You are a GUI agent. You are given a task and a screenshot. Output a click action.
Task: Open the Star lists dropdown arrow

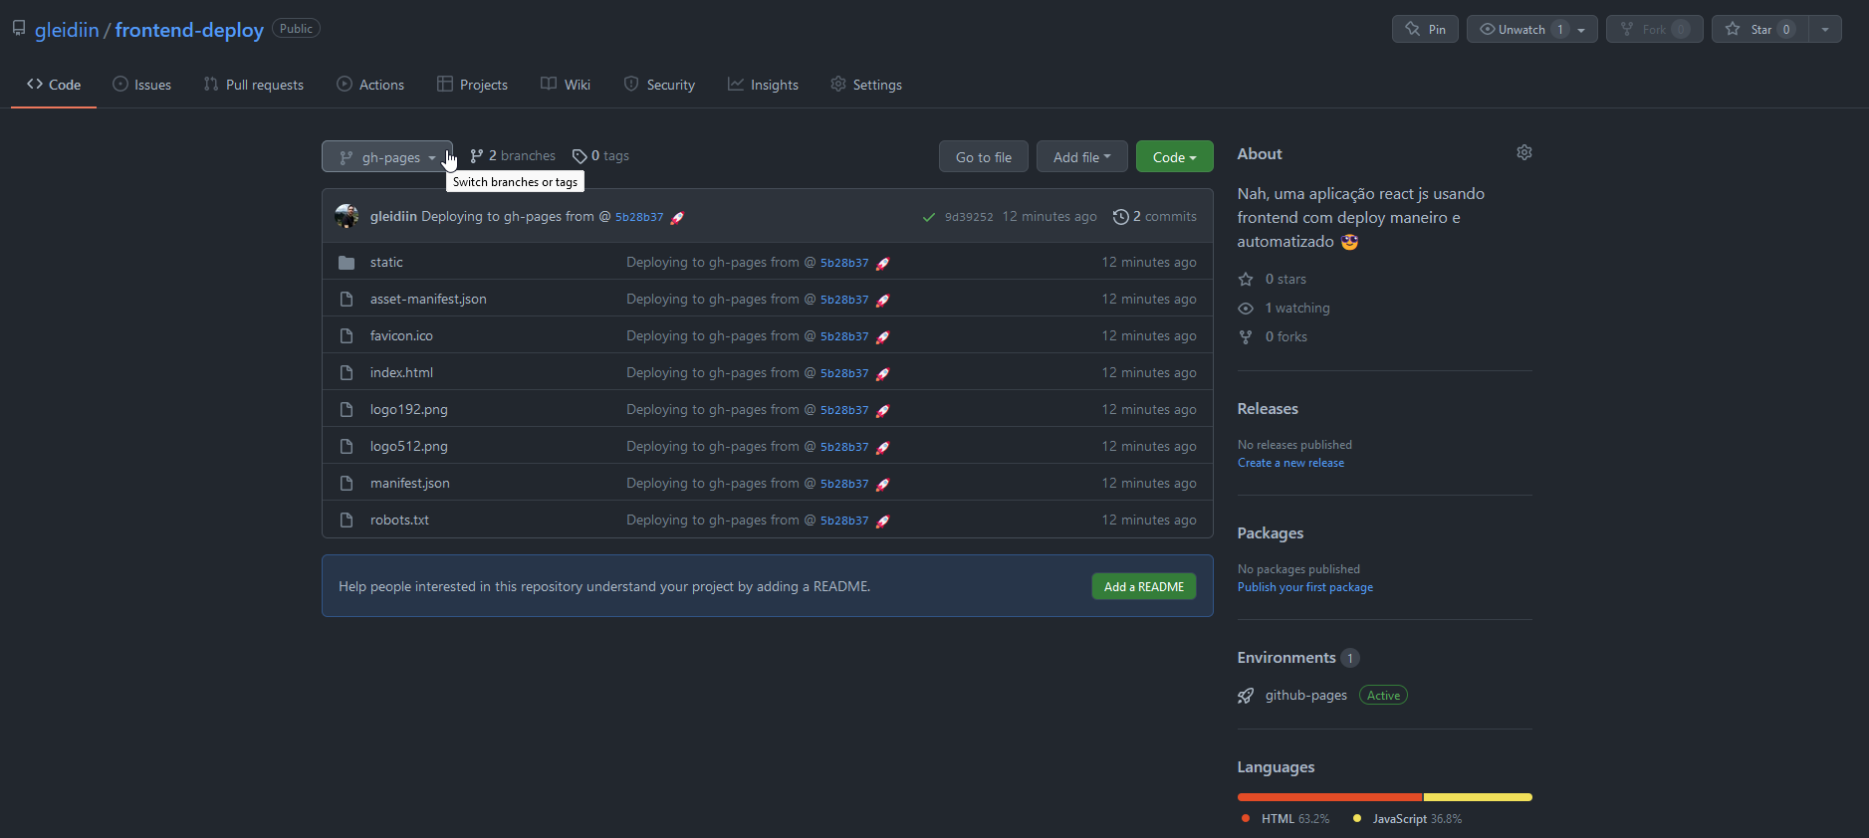[1825, 29]
